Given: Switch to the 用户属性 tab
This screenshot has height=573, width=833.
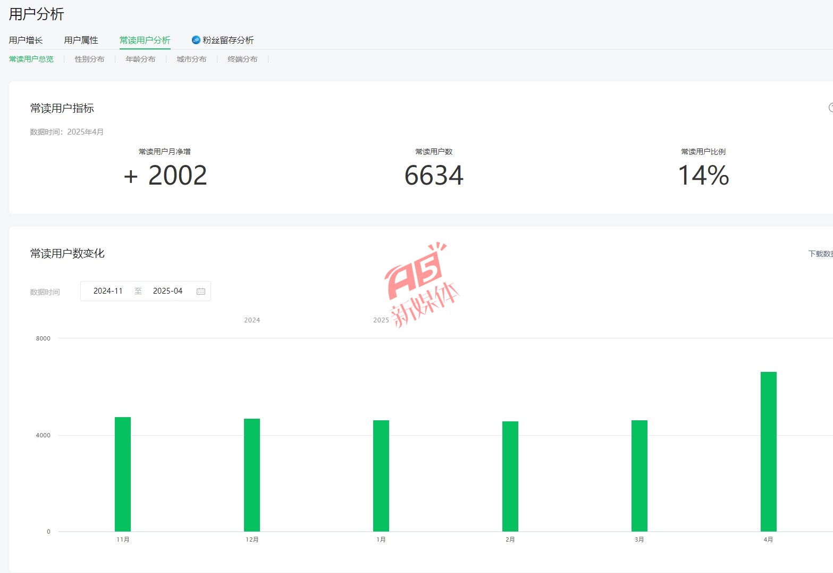Looking at the screenshot, I should (81, 40).
